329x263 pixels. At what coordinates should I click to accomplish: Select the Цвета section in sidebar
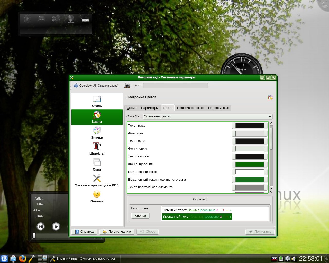tap(97, 117)
